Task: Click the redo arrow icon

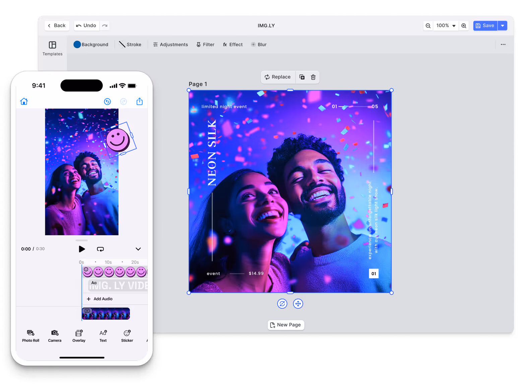Action: click(x=105, y=25)
